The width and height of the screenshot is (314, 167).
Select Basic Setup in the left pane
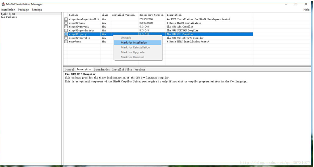tap(8, 14)
